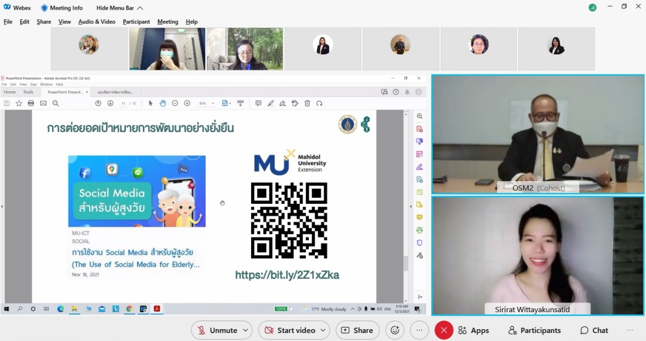Click the Acrobat rotate page icon
This screenshot has height=341, width=646.
[319, 103]
